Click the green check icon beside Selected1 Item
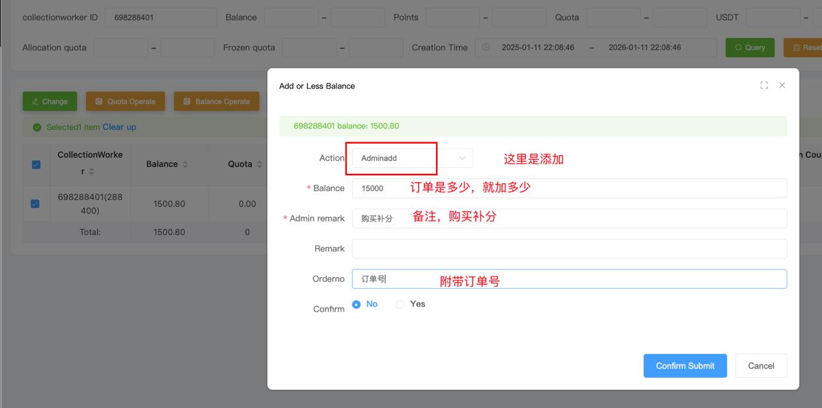Screen dimensions: 822x408 (x=37, y=127)
